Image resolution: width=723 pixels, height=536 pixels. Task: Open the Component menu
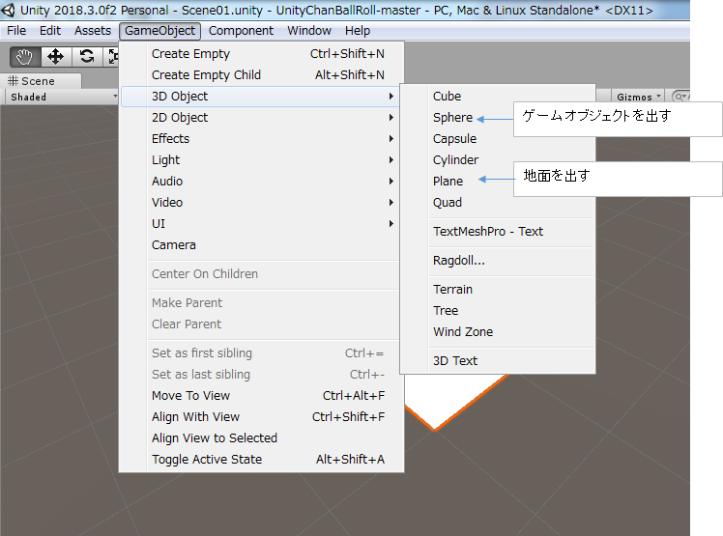tap(241, 31)
